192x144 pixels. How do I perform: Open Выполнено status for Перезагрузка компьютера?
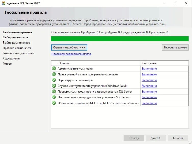[149, 80]
